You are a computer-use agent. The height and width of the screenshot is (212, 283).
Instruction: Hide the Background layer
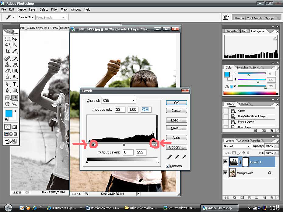(225, 173)
